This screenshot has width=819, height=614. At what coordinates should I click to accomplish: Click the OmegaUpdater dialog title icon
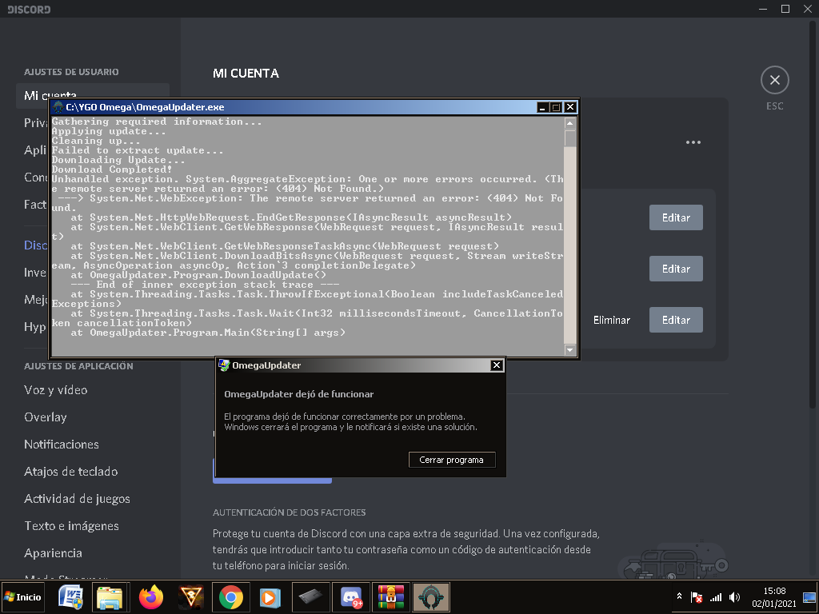[224, 365]
